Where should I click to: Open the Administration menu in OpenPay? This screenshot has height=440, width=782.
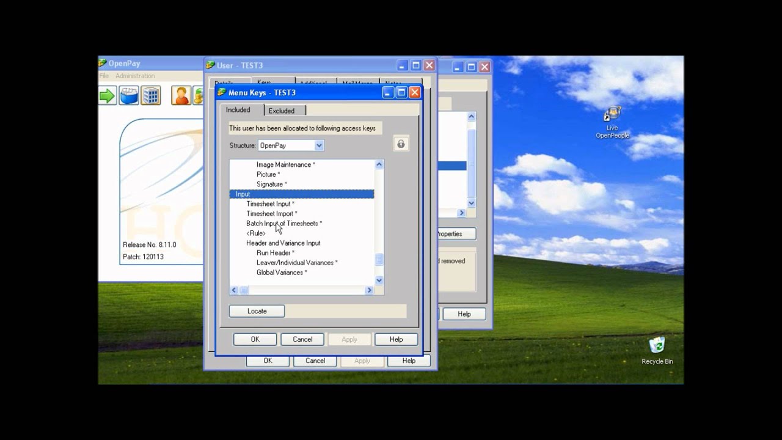[135, 76]
